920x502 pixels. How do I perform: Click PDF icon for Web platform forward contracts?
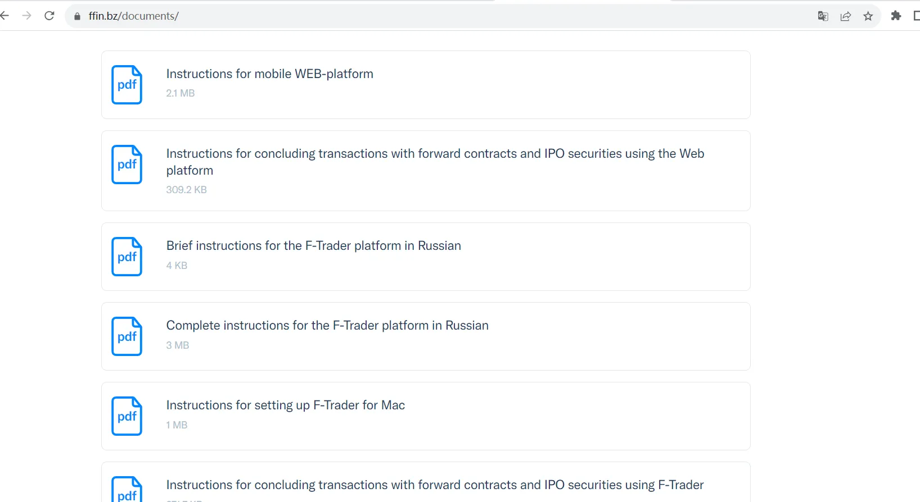(x=127, y=165)
